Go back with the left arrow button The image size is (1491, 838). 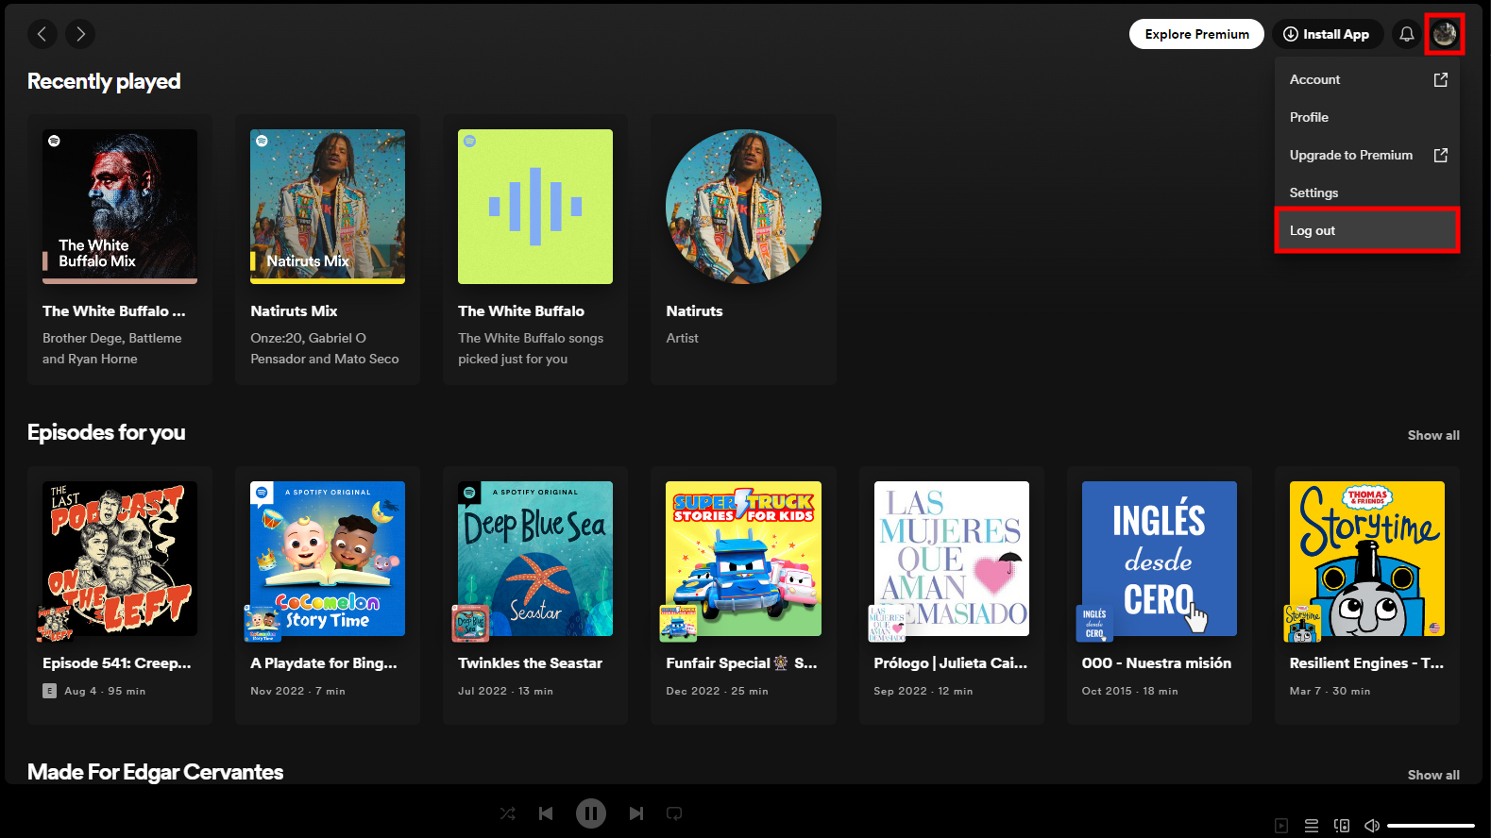(x=42, y=35)
